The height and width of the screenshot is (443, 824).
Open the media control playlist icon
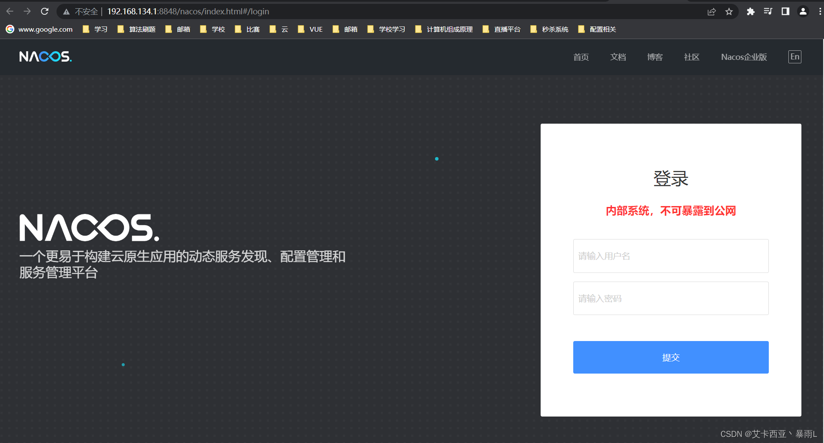pos(768,12)
